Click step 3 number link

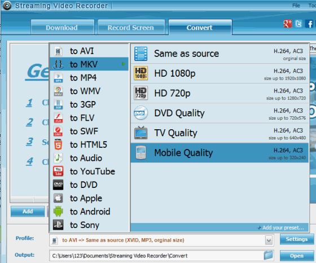click(x=29, y=142)
